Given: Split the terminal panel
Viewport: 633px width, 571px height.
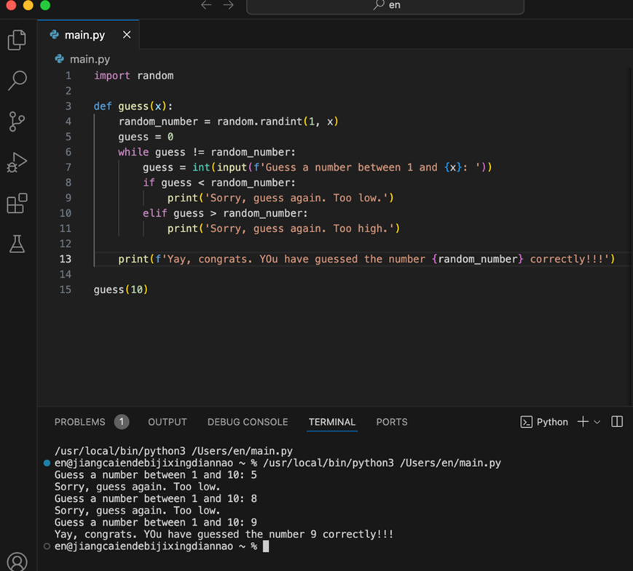Looking at the screenshot, I should tap(617, 421).
